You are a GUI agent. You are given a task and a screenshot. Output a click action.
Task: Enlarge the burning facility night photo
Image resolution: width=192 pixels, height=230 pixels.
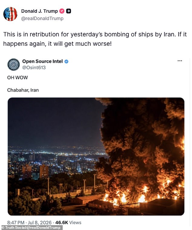tap(96, 156)
